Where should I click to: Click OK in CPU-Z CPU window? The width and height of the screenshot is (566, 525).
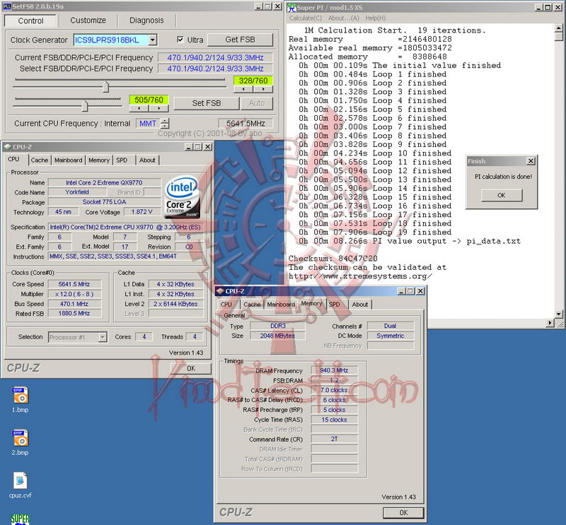pyautogui.click(x=191, y=369)
